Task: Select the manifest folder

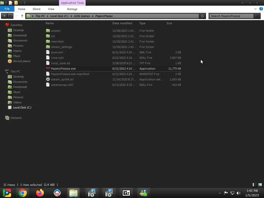Action: pyautogui.click(x=113, y=42)
